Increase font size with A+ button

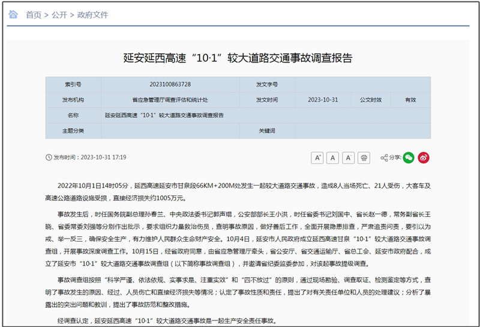click(317, 157)
